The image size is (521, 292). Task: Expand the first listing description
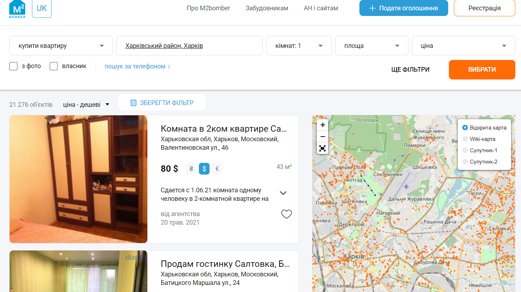tap(283, 193)
